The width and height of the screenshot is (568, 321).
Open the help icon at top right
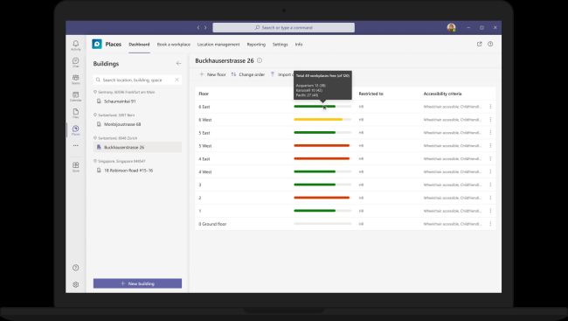[490, 44]
